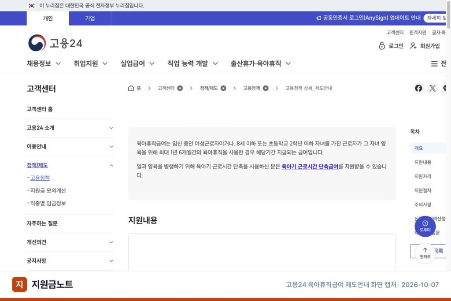This screenshot has width=451, height=301.
Task: Click the home icon in breadcrumb
Action: [131, 88]
